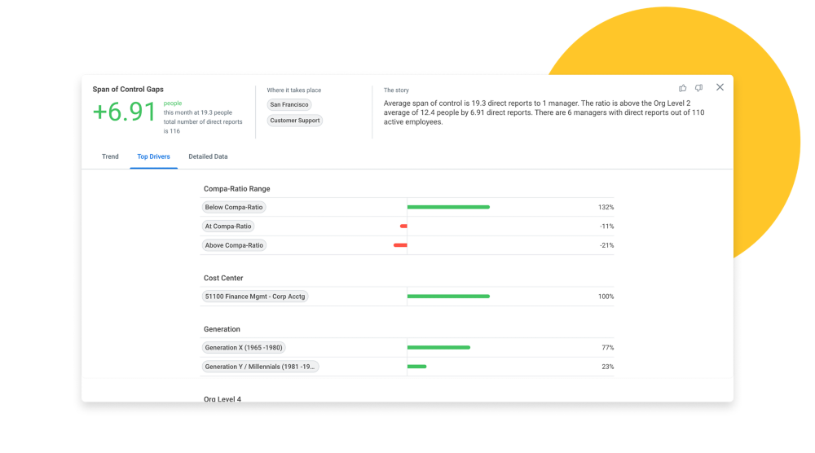
Task: Close the Span of Control Gaps panel
Action: click(x=720, y=87)
